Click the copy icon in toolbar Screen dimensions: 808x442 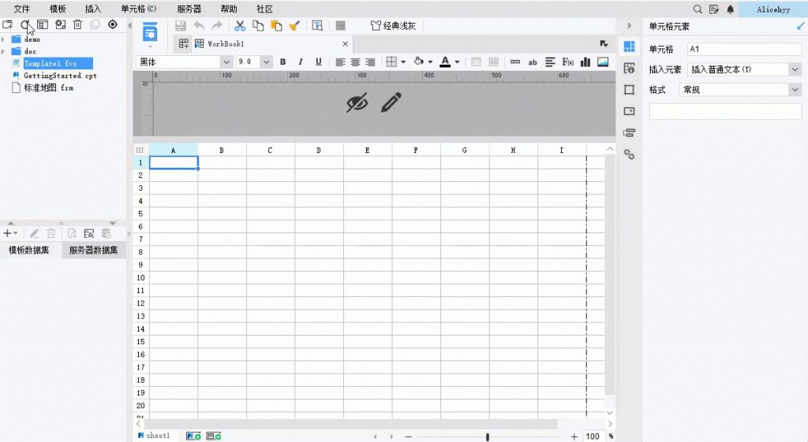pyautogui.click(x=258, y=26)
